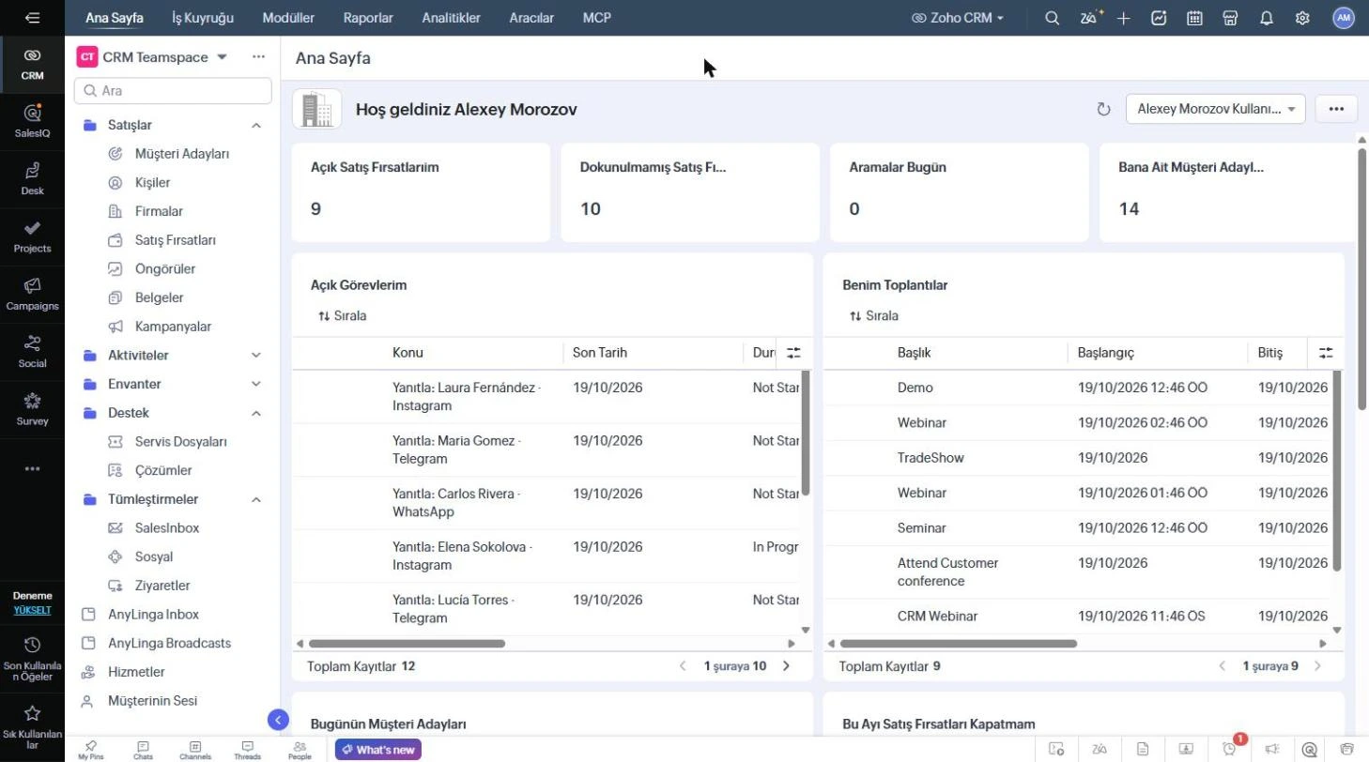Open the Alexey Morozov Kullanı... dropdown
Image resolution: width=1369 pixels, height=762 pixels.
tap(1215, 109)
